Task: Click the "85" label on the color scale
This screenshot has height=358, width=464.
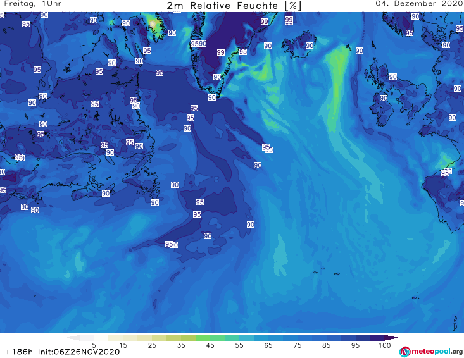Action: [x=327, y=345]
